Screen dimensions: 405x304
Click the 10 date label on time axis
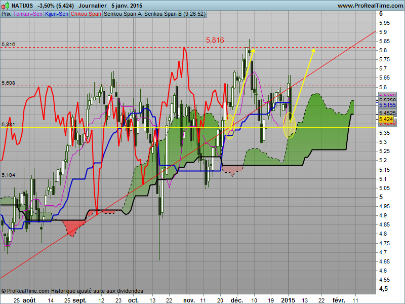[x=254, y=300]
